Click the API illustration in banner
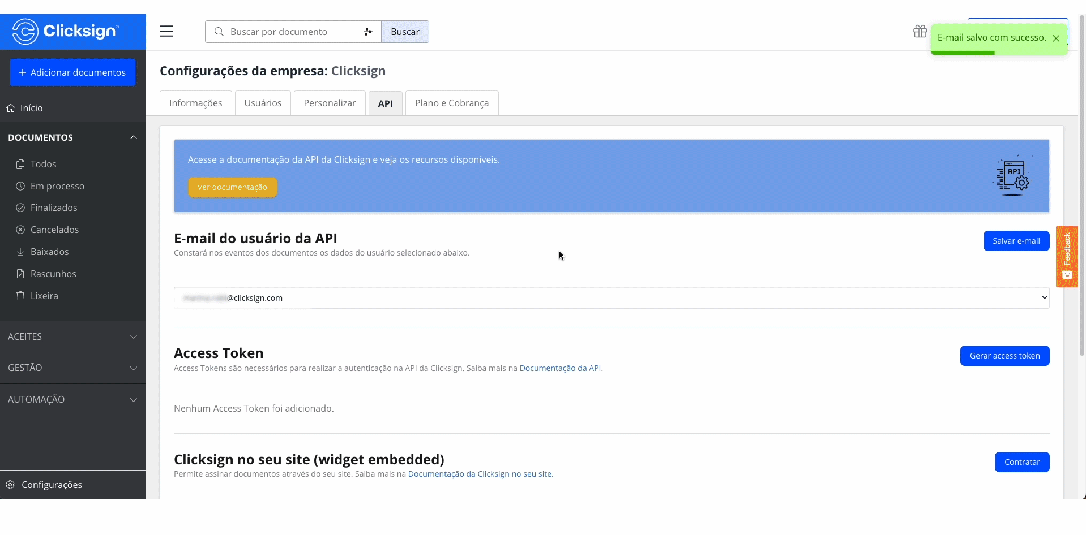This screenshot has height=535, width=1086. point(1012,175)
